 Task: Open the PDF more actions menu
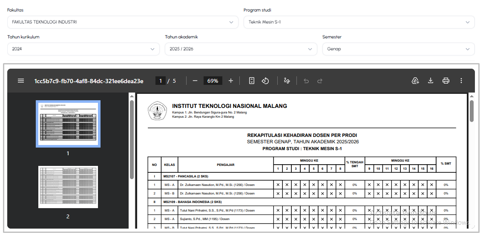461,81
